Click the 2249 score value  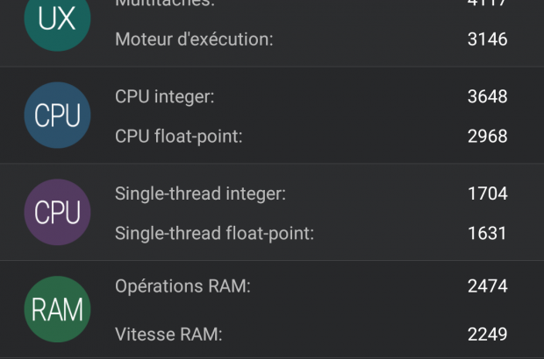487,334
